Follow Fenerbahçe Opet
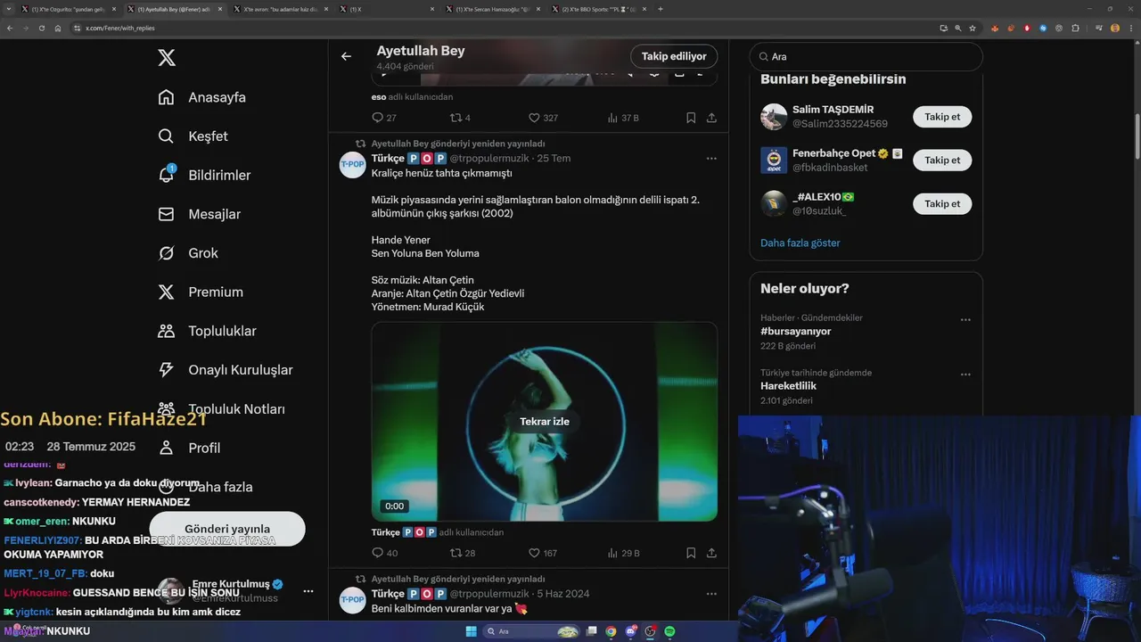Image resolution: width=1141 pixels, height=642 pixels. [942, 160]
